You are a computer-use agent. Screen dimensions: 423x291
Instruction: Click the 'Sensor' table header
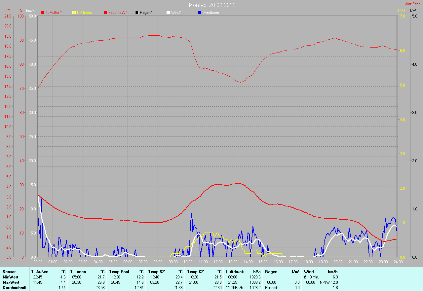[x=9, y=272]
